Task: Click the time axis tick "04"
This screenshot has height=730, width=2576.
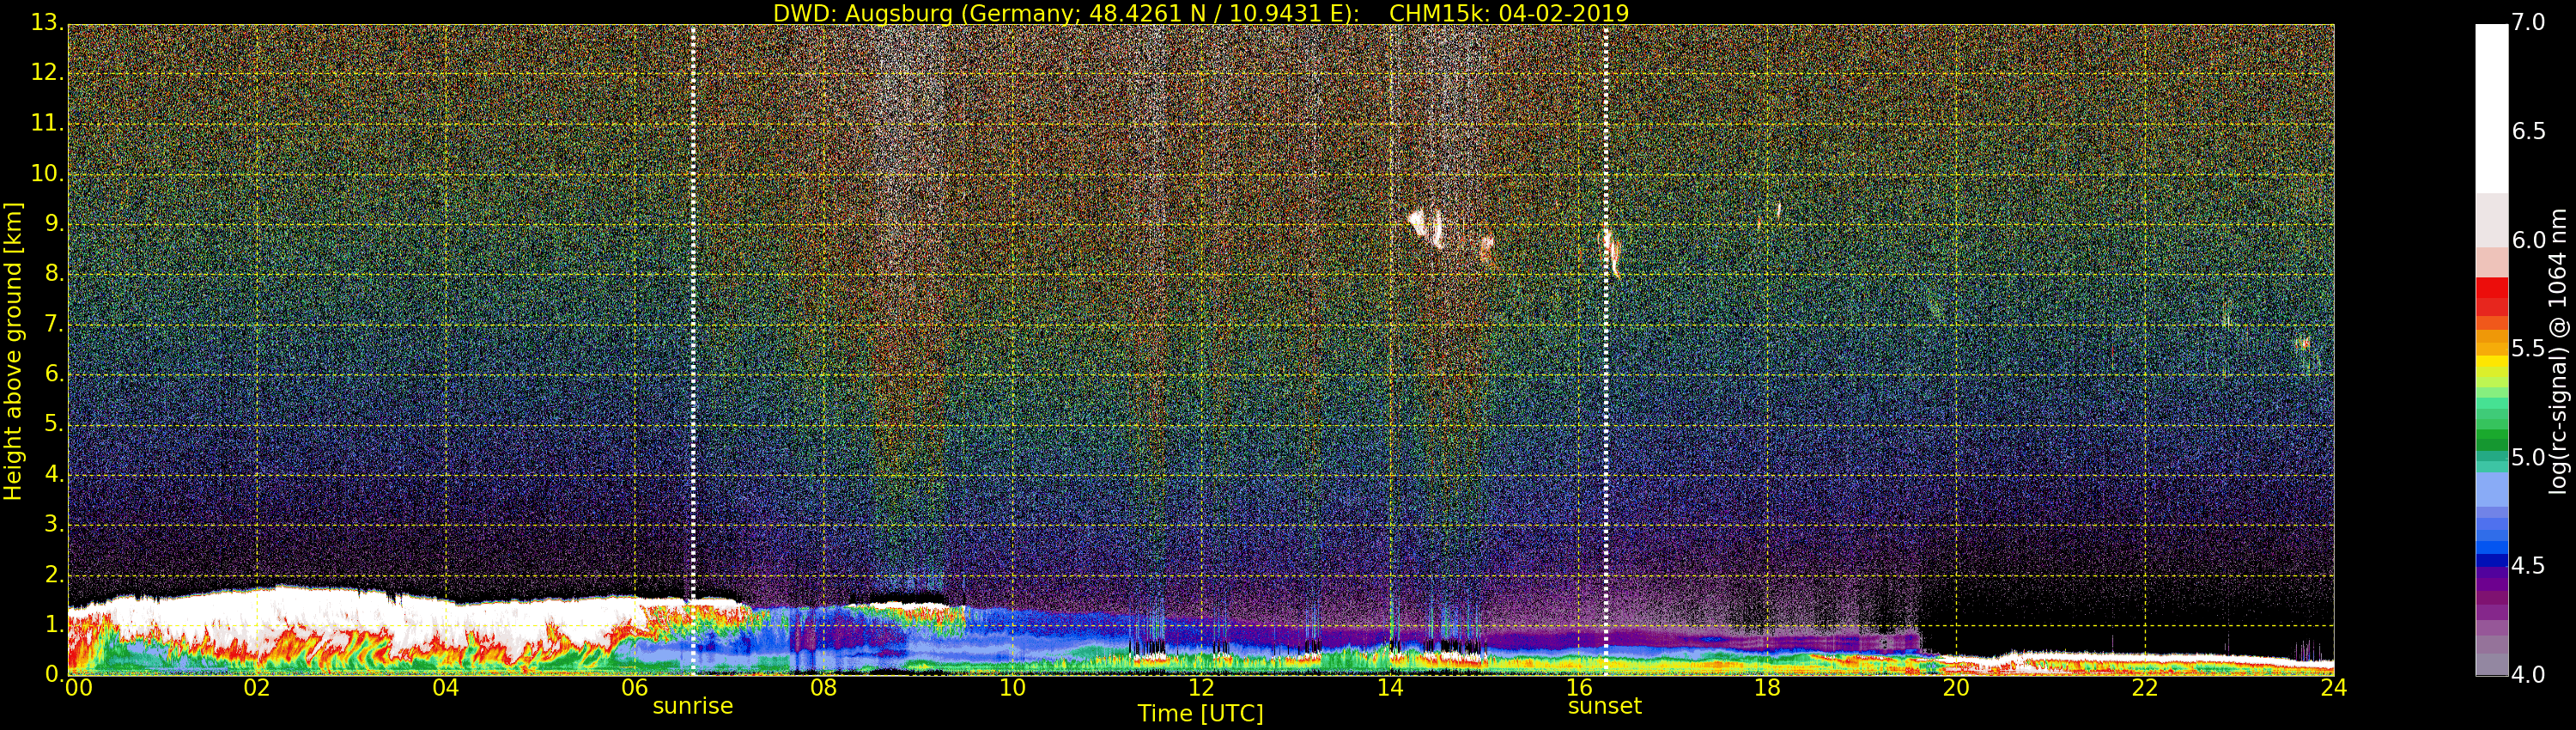Action: coord(446,688)
